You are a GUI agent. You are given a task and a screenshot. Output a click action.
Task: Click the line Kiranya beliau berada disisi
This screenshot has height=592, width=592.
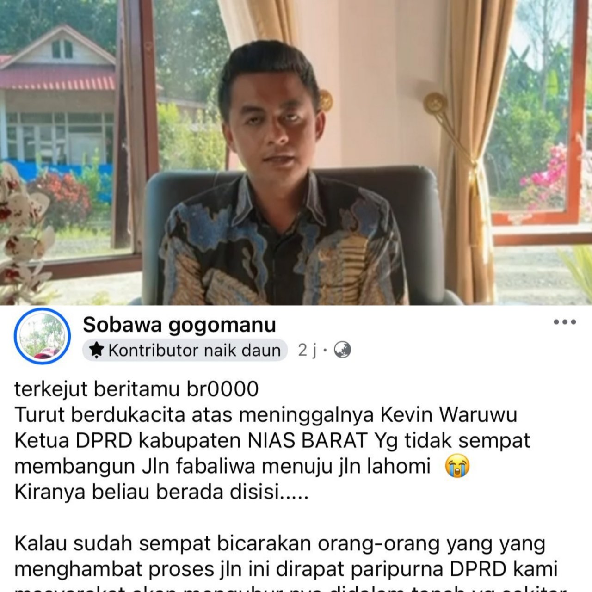pos(161,492)
